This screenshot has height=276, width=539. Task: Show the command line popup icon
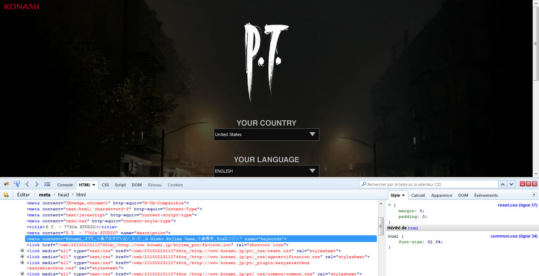click(47, 184)
